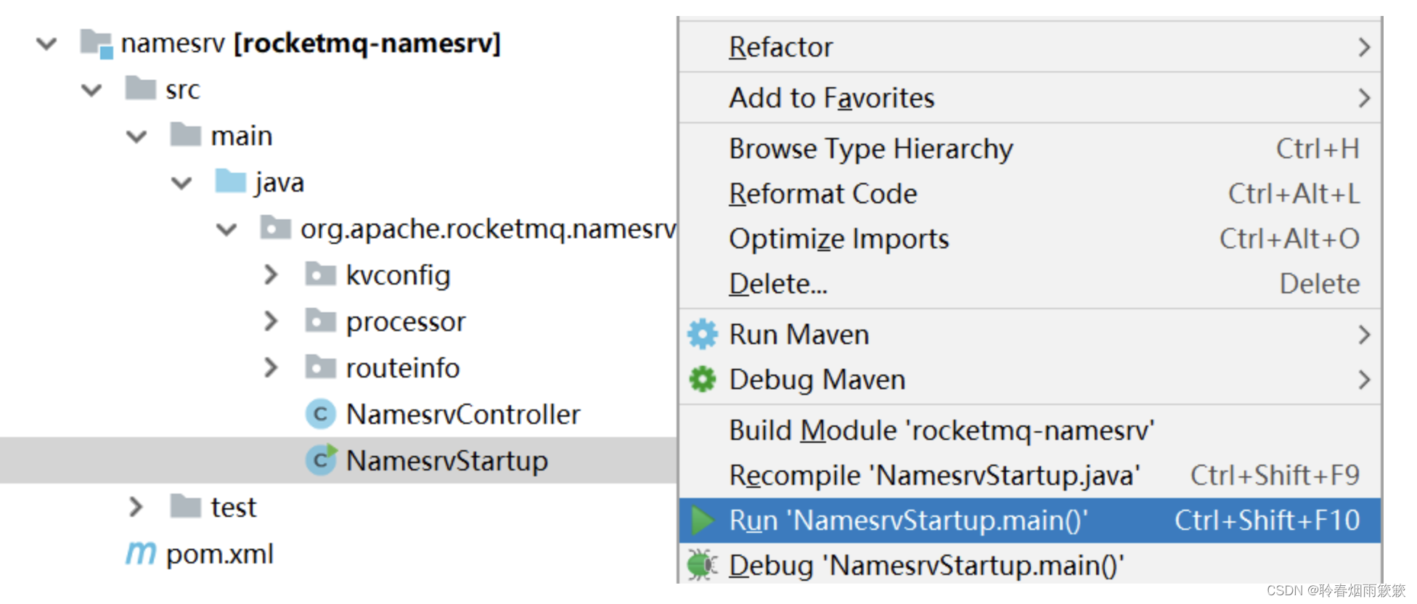Select NamesrvController class name
This screenshot has width=1417, height=604.
463,415
